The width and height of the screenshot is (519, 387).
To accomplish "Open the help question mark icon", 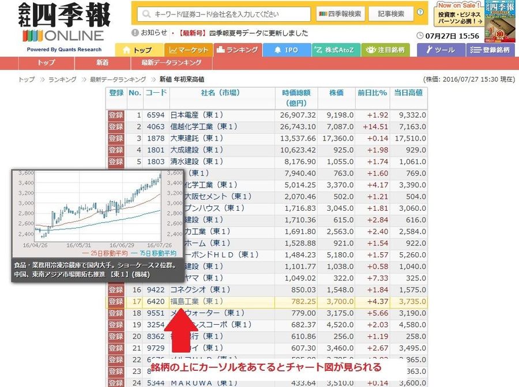I will (x=420, y=12).
